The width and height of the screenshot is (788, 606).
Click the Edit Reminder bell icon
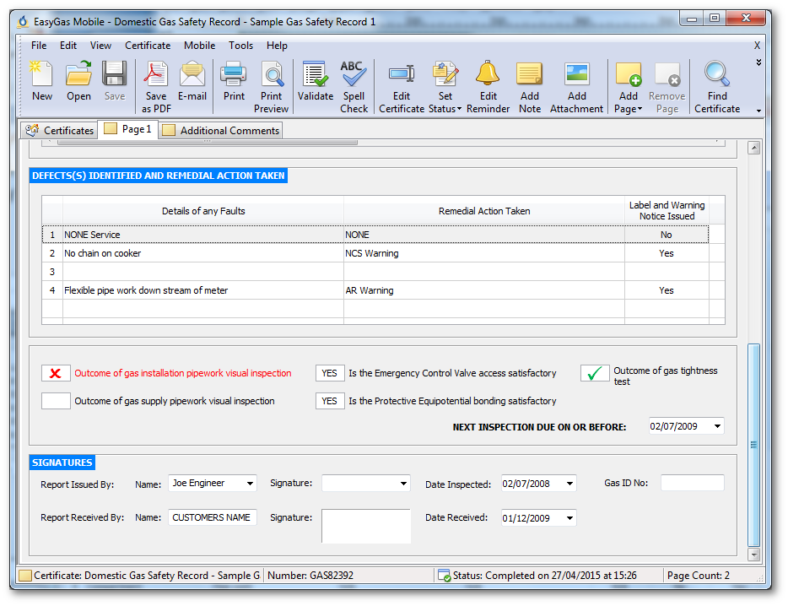(x=488, y=74)
